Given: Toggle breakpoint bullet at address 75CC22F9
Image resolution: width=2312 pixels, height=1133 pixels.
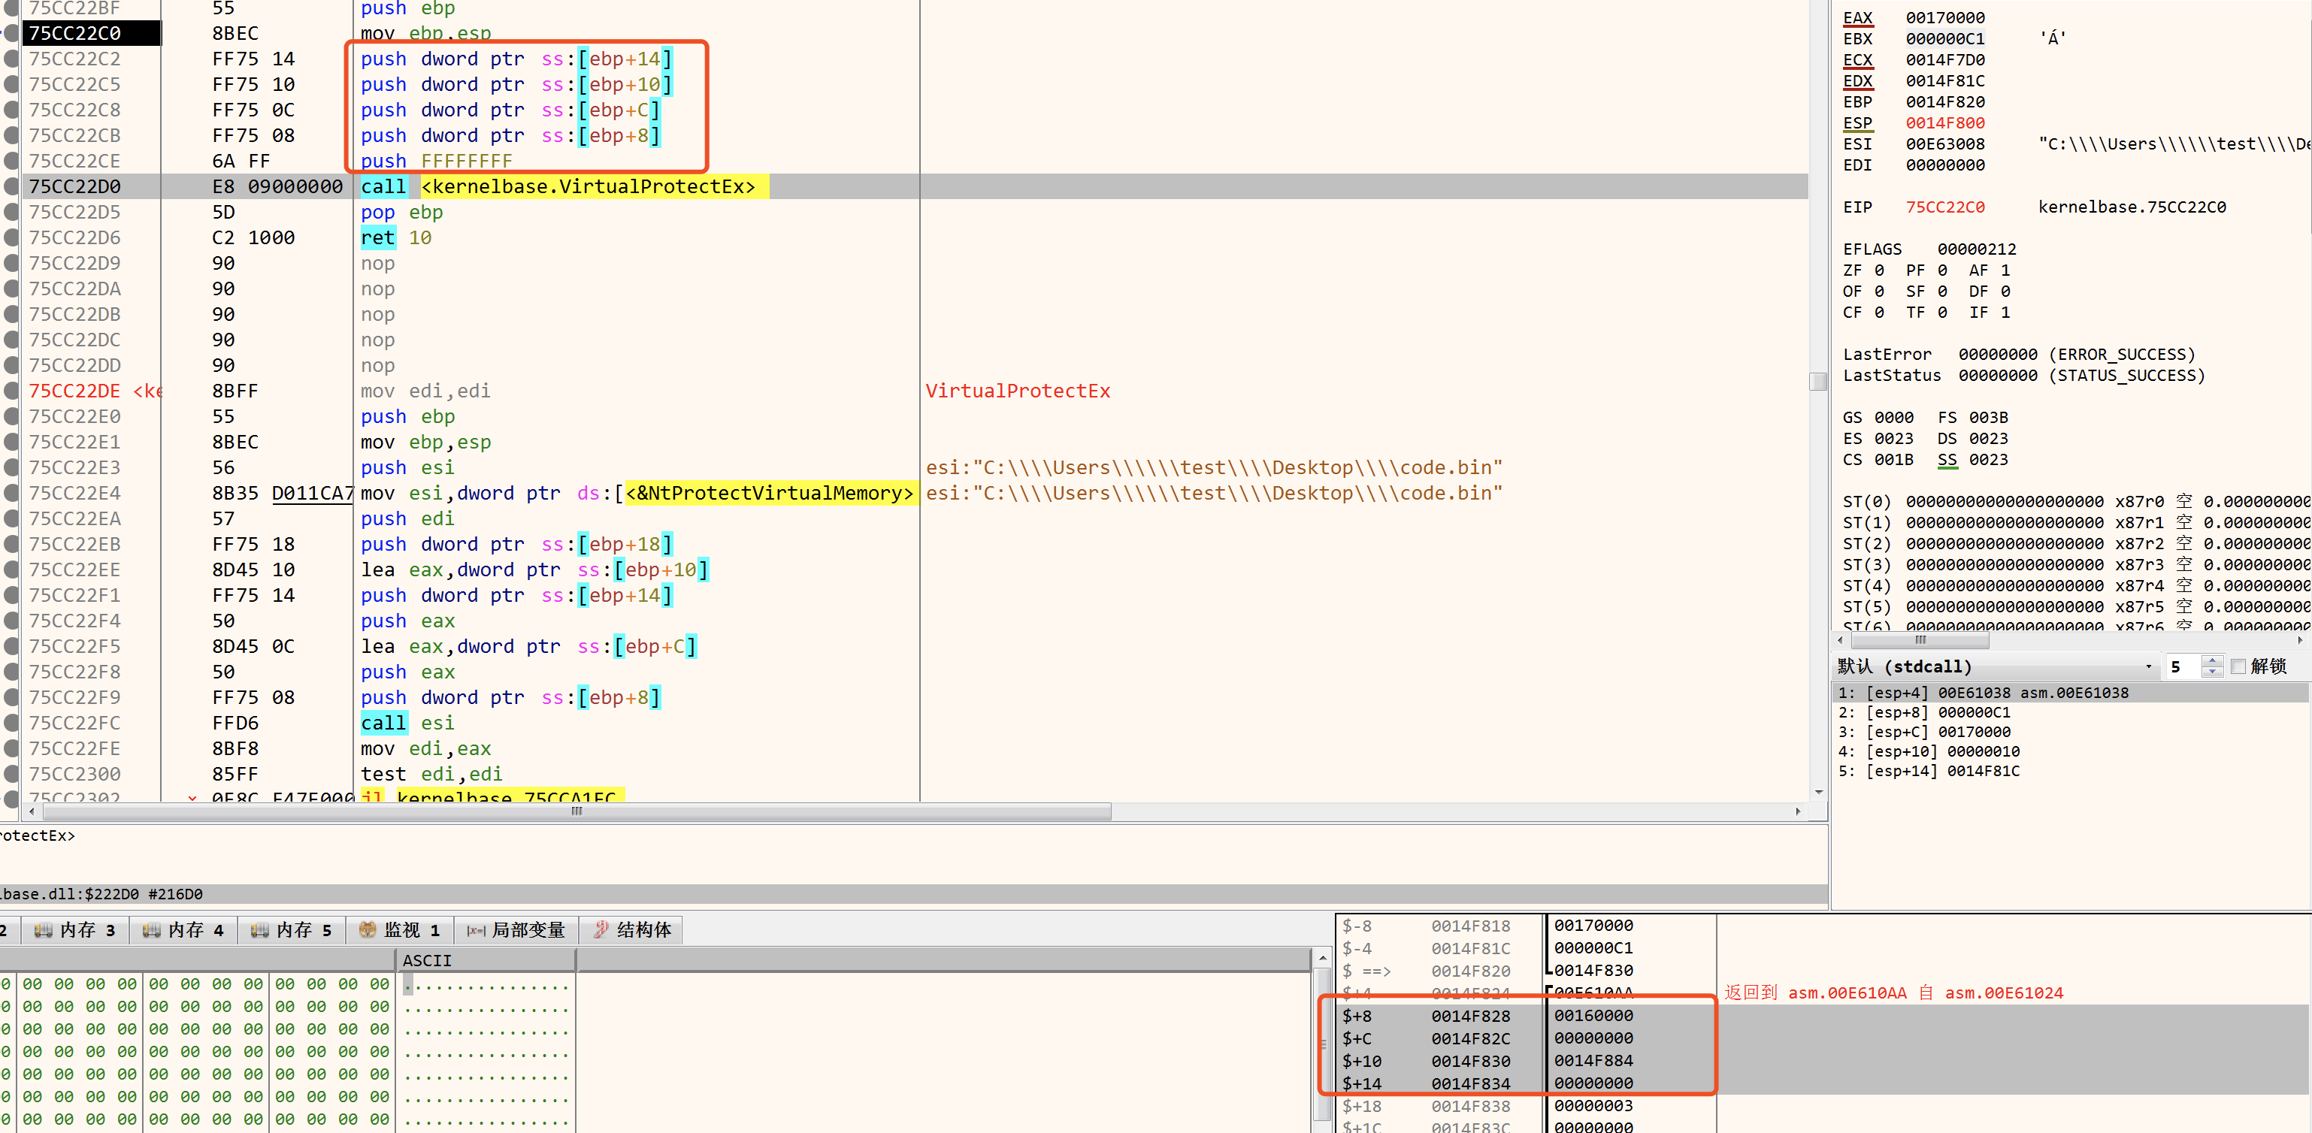Looking at the screenshot, I should coord(12,698).
